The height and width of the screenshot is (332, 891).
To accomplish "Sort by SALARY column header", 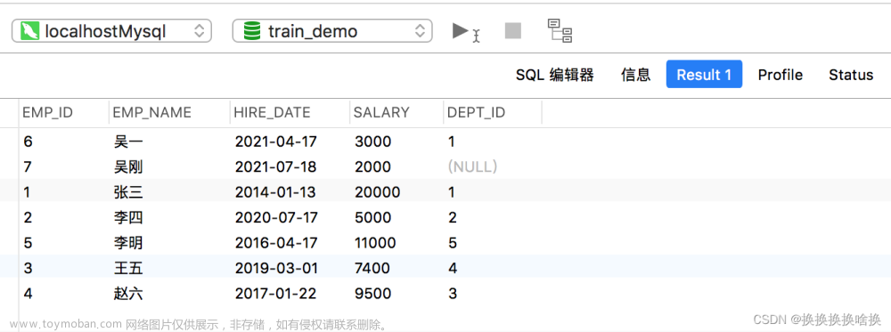I will pyautogui.click(x=381, y=112).
